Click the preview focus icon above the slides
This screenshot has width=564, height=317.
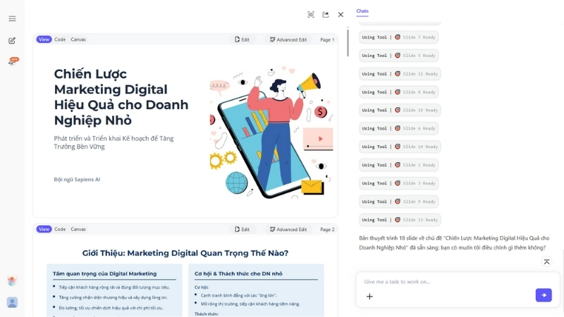coord(311,15)
